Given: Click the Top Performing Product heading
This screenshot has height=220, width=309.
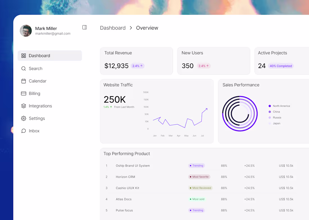Looking at the screenshot, I should (x=127, y=154).
